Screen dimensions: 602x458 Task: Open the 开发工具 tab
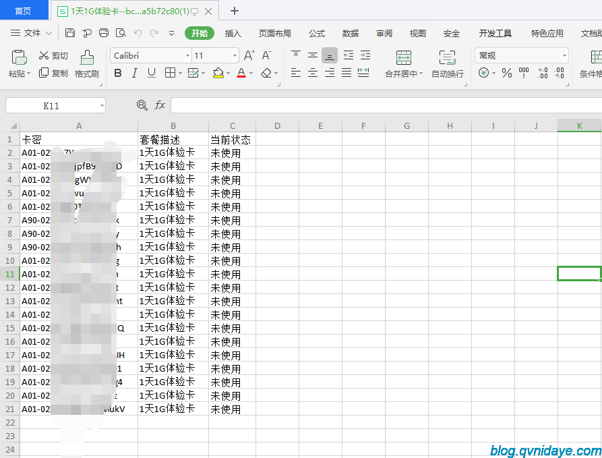pos(495,34)
